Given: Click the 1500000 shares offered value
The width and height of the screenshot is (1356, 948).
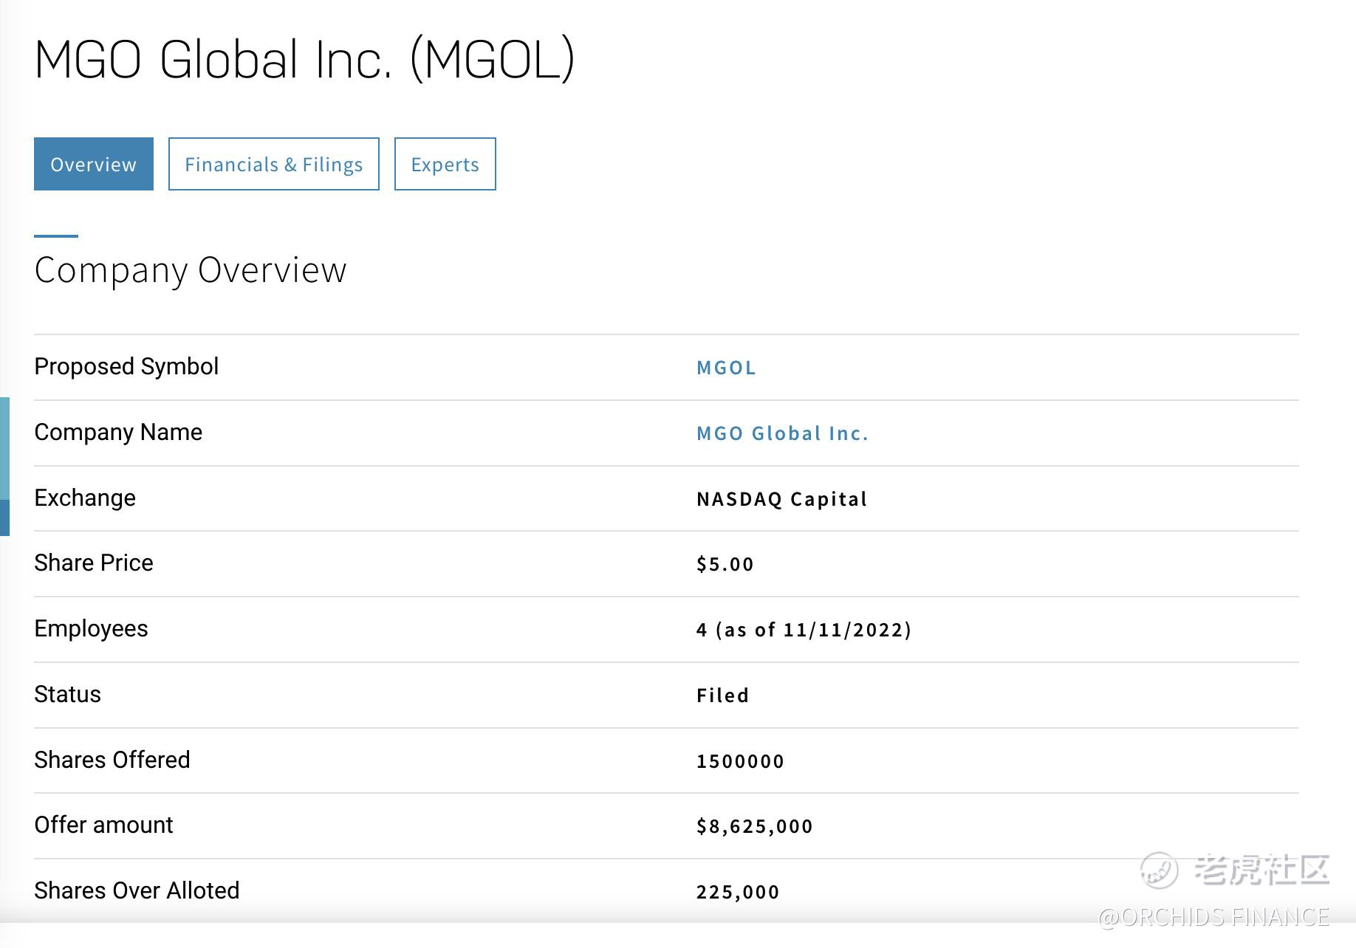Looking at the screenshot, I should click(740, 761).
